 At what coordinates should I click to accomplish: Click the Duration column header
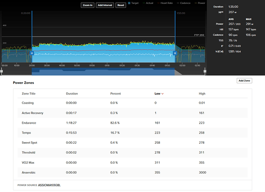[72, 94]
